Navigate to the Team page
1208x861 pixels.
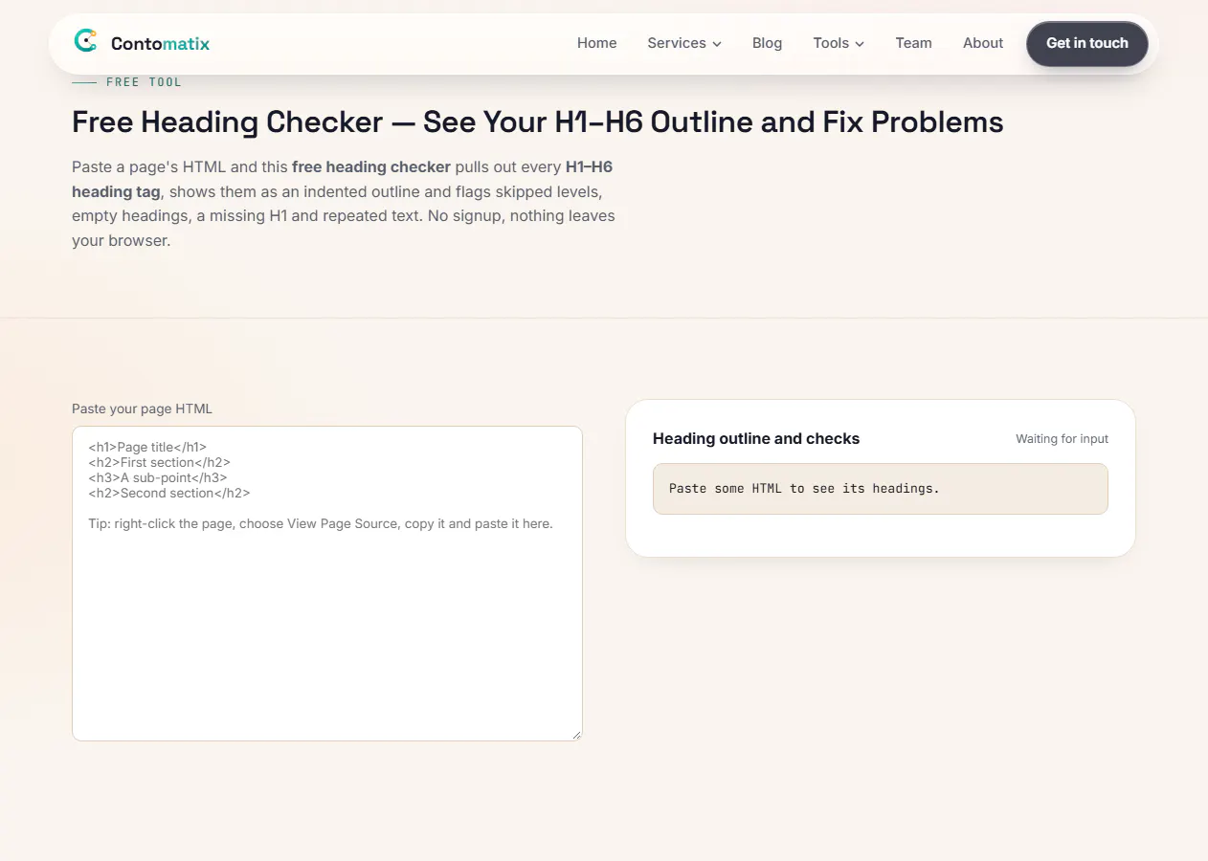click(x=913, y=43)
